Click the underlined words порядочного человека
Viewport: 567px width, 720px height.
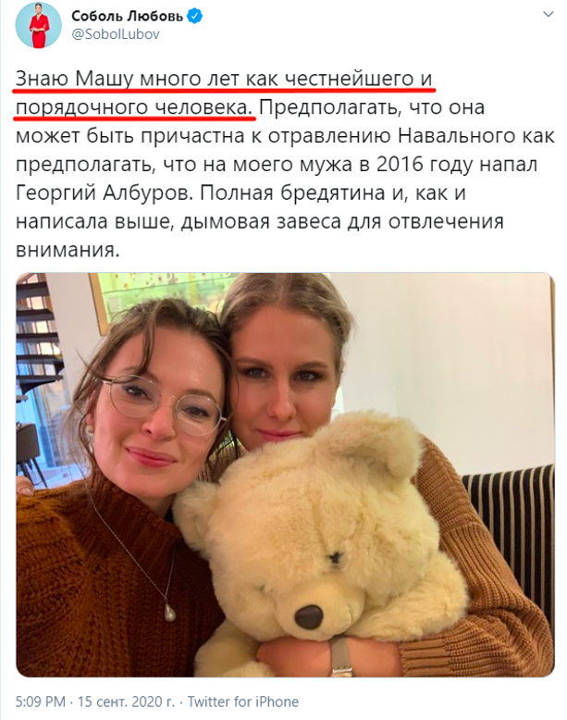(x=133, y=107)
